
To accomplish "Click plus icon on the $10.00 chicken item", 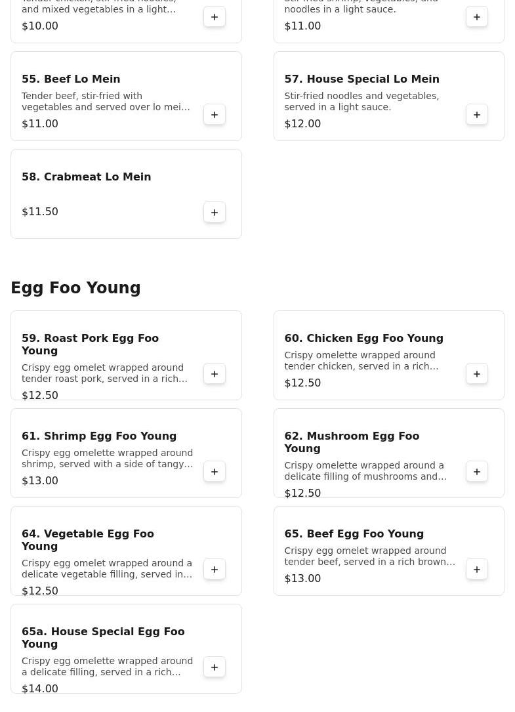I will pos(215,17).
